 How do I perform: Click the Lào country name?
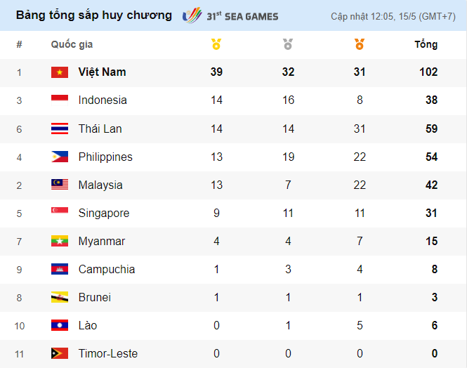click(x=88, y=325)
